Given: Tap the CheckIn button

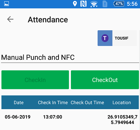Looking at the screenshot, I should (35, 80).
